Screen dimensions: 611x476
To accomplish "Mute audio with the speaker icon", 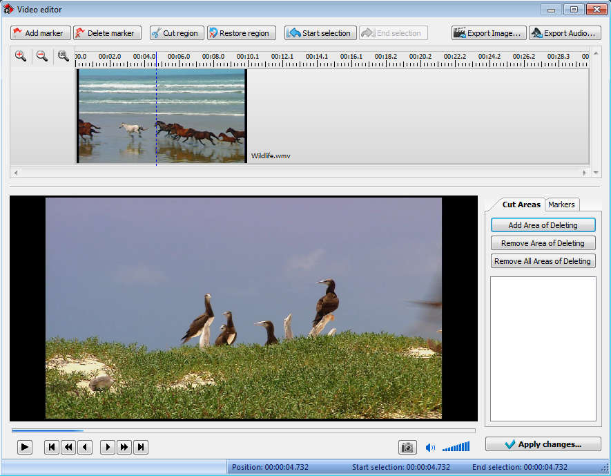I will coord(430,447).
